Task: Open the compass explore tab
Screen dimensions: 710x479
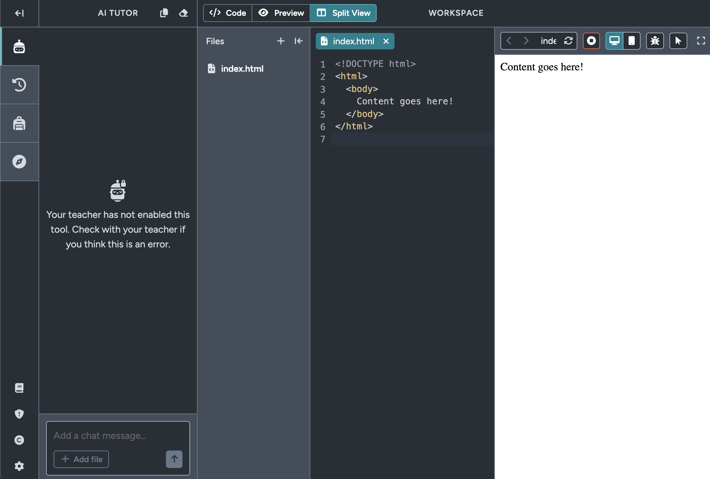Action: pos(19,162)
